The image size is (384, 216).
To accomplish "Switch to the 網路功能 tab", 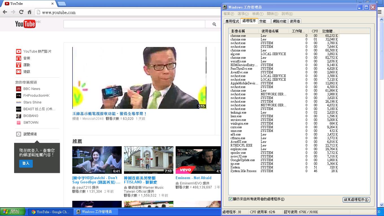I will click(280, 21).
